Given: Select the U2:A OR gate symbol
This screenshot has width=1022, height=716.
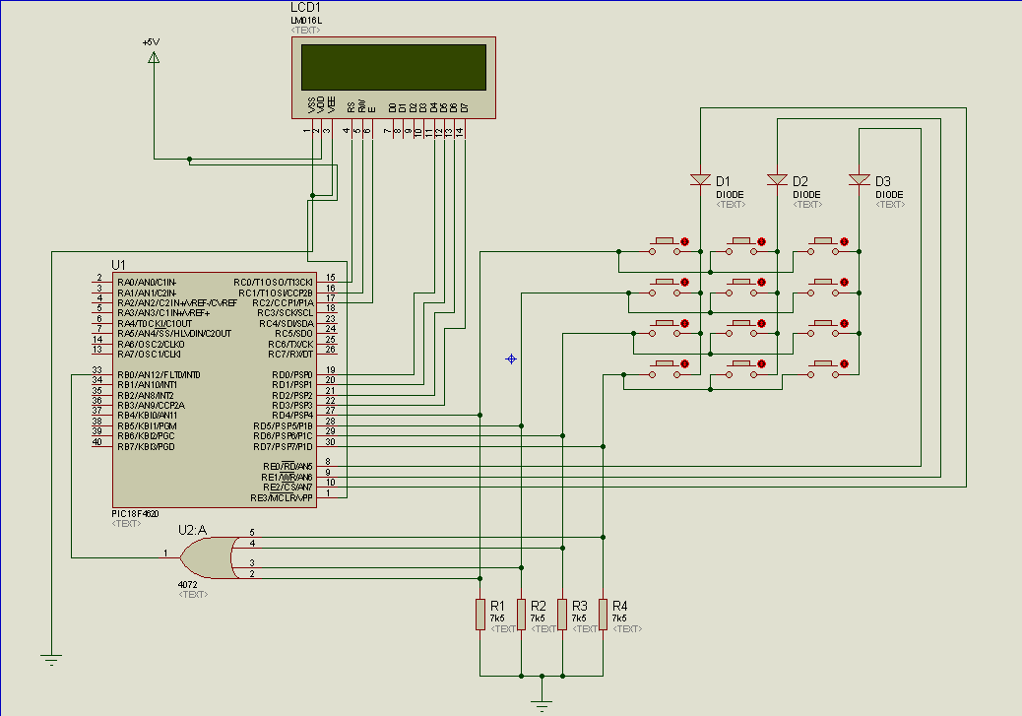Looking at the screenshot, I should [209, 557].
